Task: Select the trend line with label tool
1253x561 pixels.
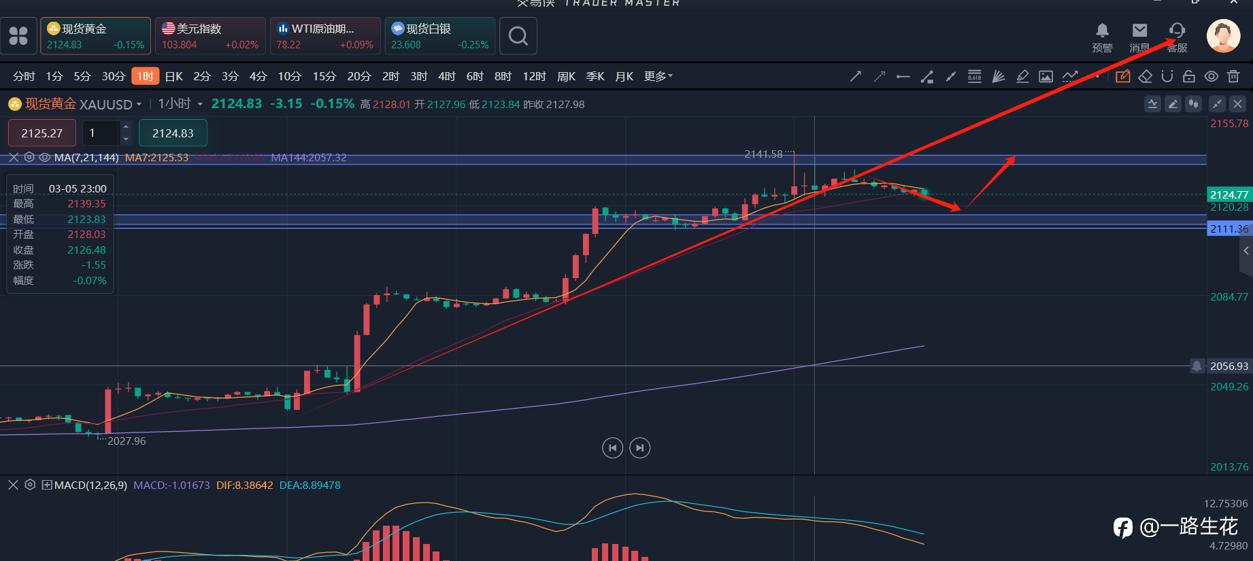Action: pyautogui.click(x=927, y=76)
